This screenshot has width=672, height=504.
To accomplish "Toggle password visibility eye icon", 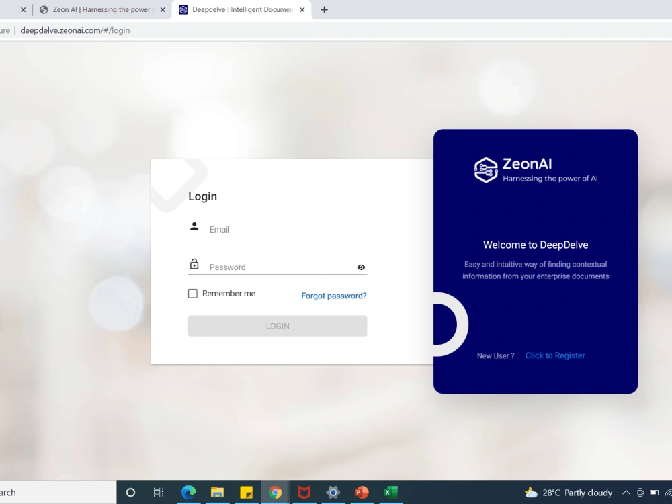I will point(361,267).
